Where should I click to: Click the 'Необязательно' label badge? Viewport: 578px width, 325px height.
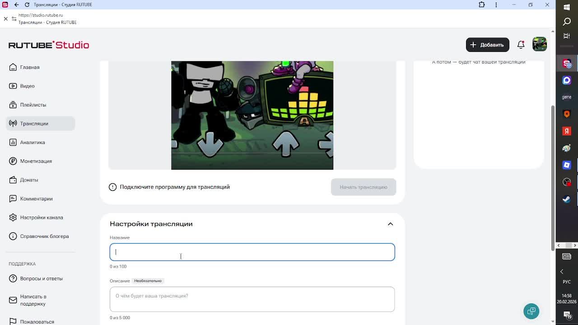pyautogui.click(x=148, y=281)
